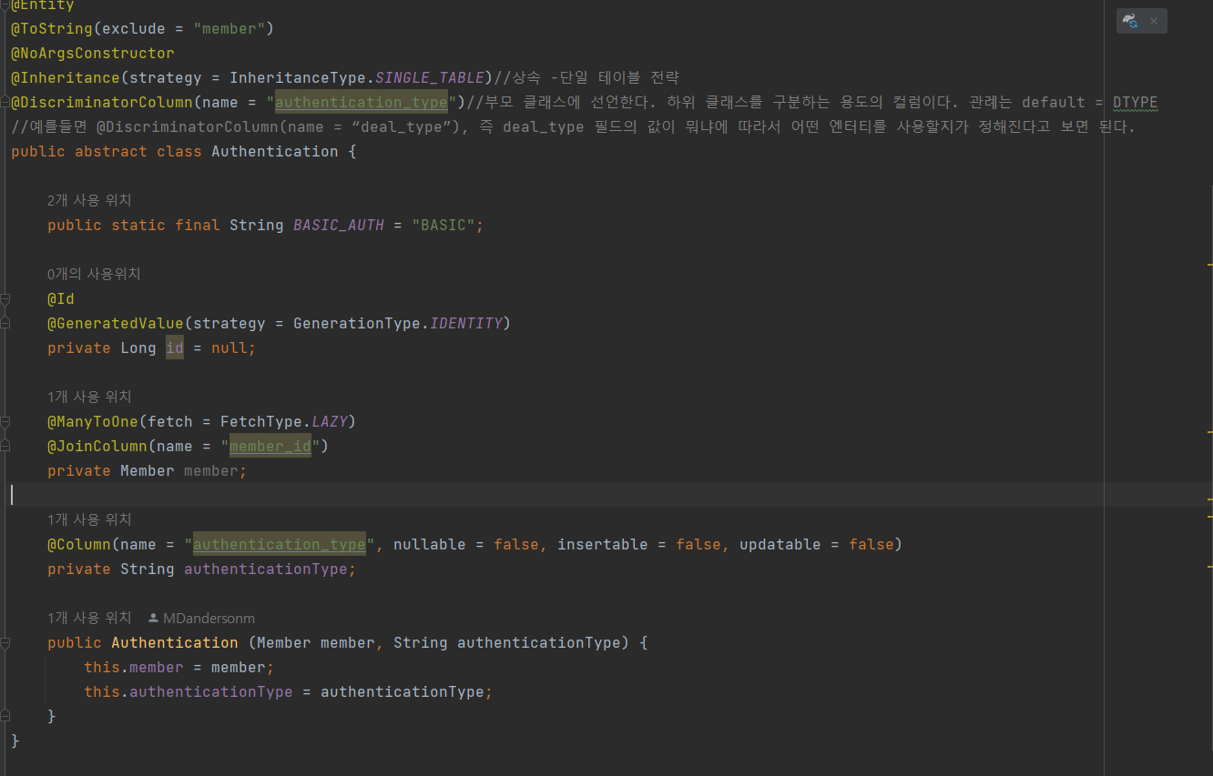This screenshot has height=776, width=1213.
Task: Click the Gradle reload changes icon
Action: (x=1130, y=21)
